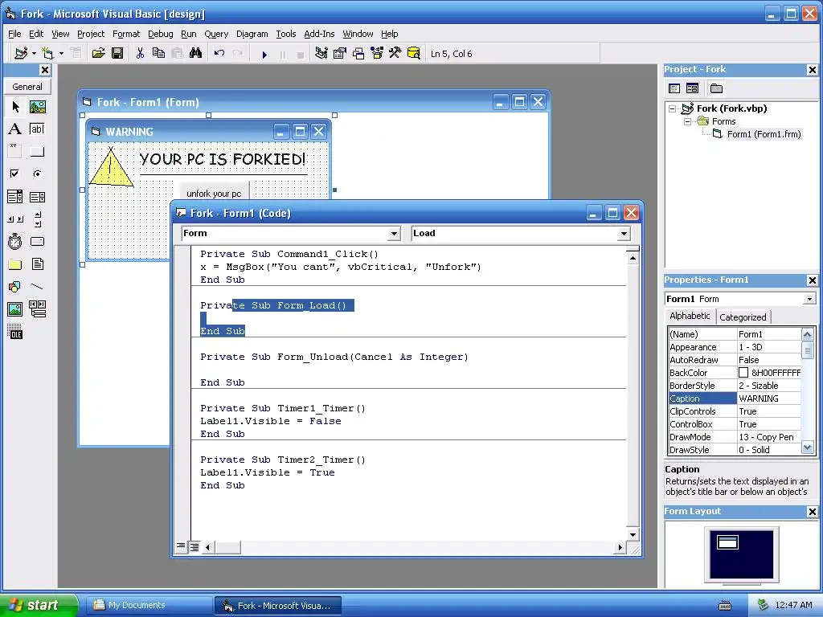
Task: Switch to the Alphabetic properties tab
Action: pyautogui.click(x=690, y=316)
